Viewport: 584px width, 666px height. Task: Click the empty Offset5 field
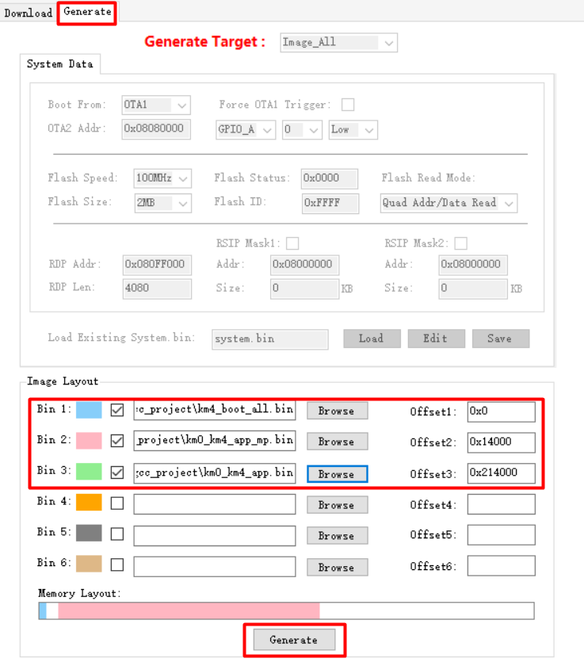click(x=502, y=534)
